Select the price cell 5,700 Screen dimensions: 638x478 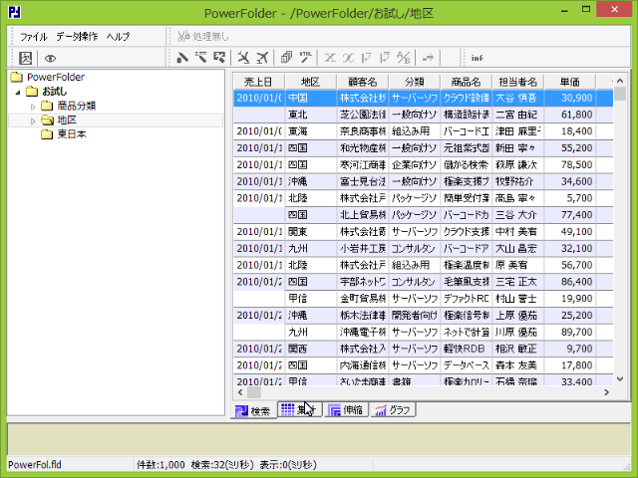(x=570, y=198)
